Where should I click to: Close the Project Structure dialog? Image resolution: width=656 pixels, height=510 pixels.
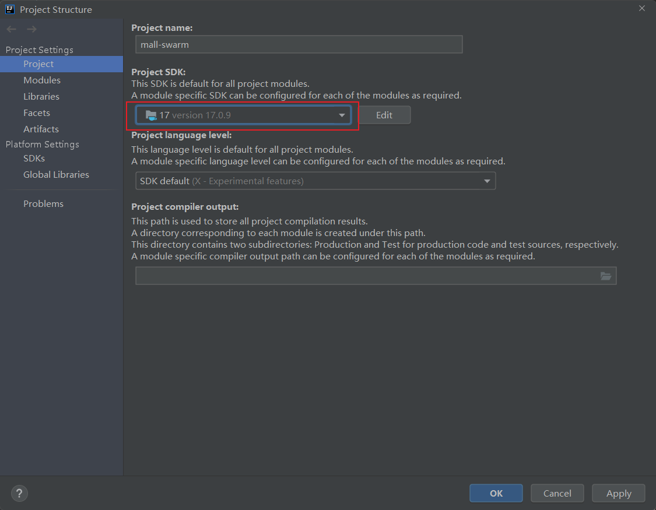click(x=641, y=9)
